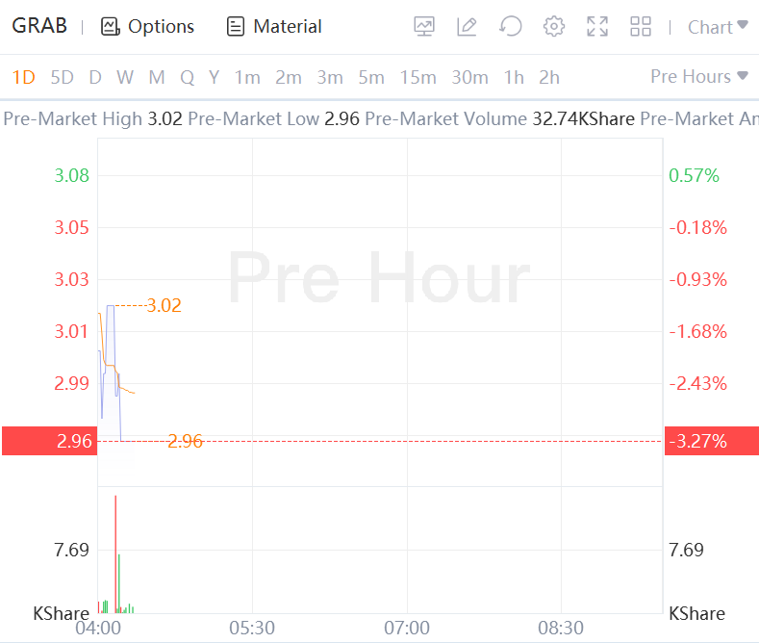Choose the 30m interval tab
The height and width of the screenshot is (643, 759).
[469, 77]
